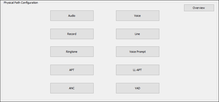Show the Overview of all paths

tap(199, 8)
